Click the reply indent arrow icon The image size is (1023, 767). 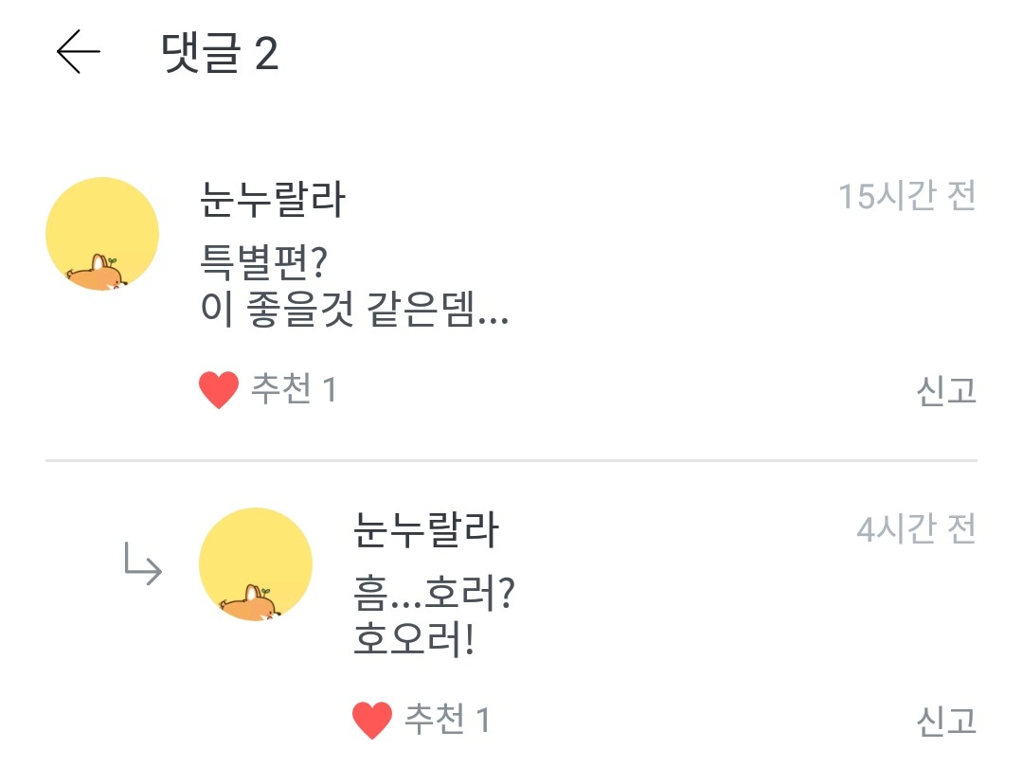pos(143,564)
